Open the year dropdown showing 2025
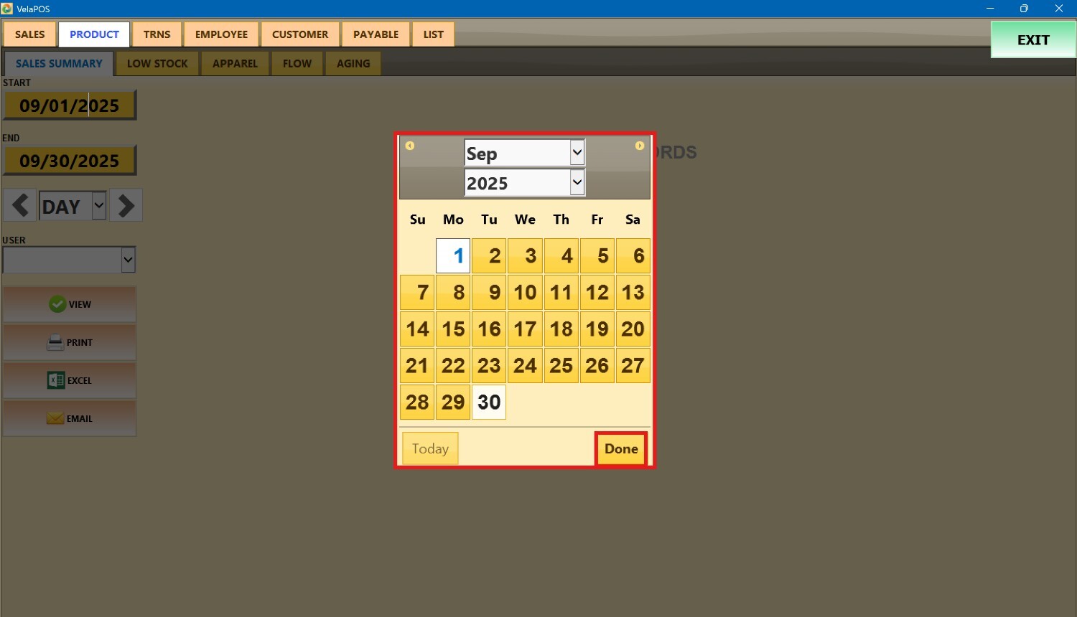The image size is (1077, 617). pyautogui.click(x=524, y=183)
